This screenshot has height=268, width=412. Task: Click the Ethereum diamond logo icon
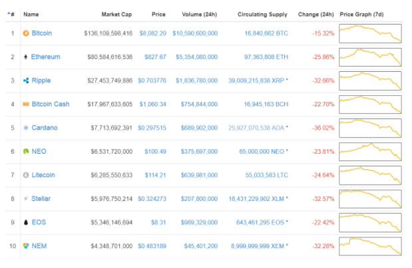click(x=26, y=57)
